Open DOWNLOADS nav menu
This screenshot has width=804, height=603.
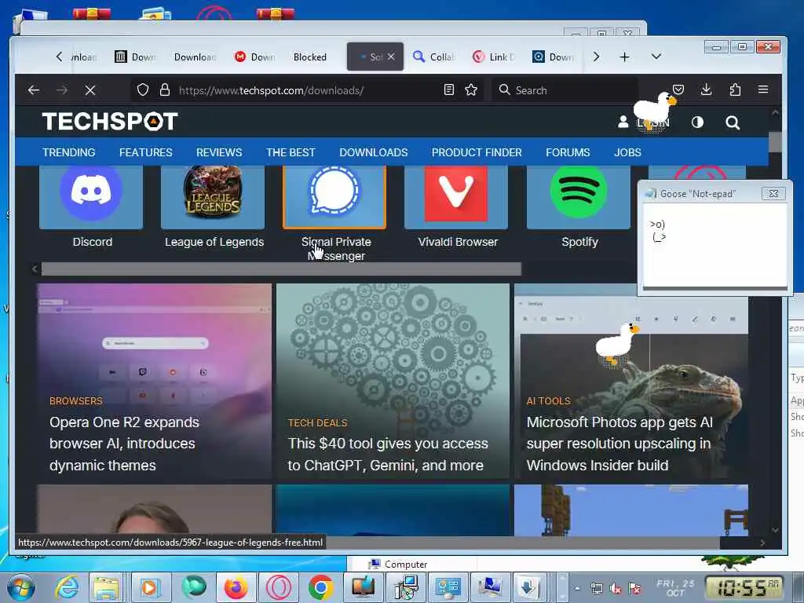coord(373,152)
